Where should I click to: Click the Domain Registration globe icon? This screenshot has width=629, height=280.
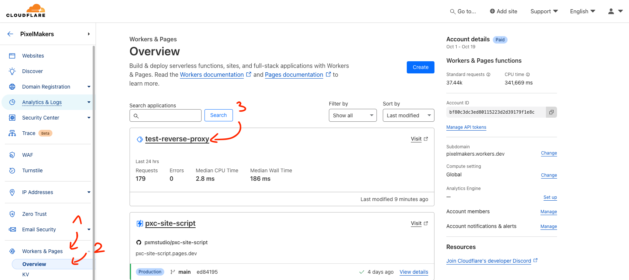(x=12, y=87)
